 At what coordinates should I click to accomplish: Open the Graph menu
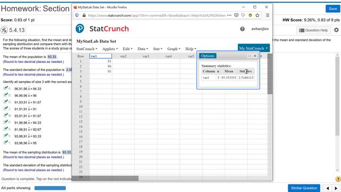(x=174, y=49)
